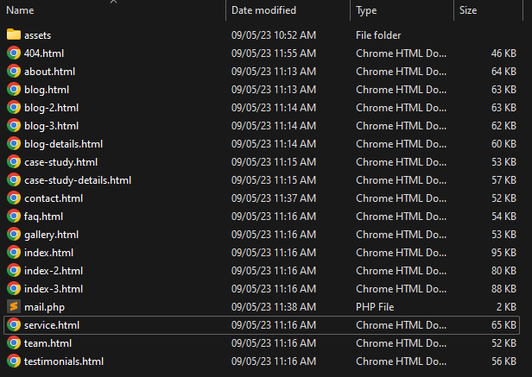Select the index-3.html file name
Viewport: 532px width, 377px height.
click(54, 288)
